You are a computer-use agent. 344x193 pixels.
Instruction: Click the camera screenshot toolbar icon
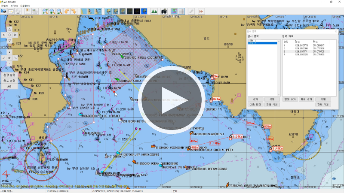[164, 11]
